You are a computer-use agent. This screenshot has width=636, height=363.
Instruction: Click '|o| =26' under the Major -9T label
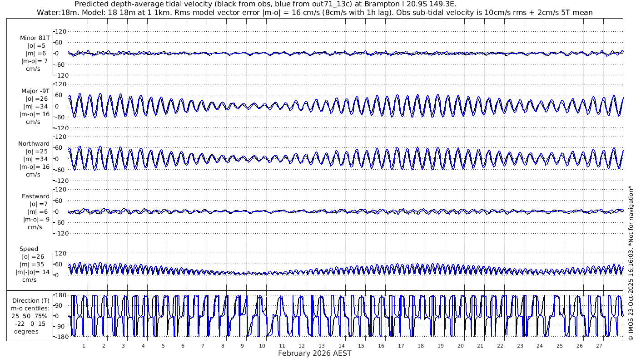(36, 98)
